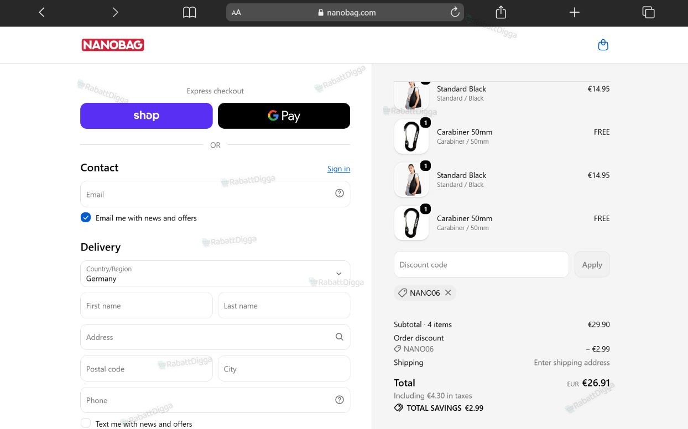This screenshot has width=688, height=429.
Task: Remove the NANO06 discount code tag
Action: 448,292
